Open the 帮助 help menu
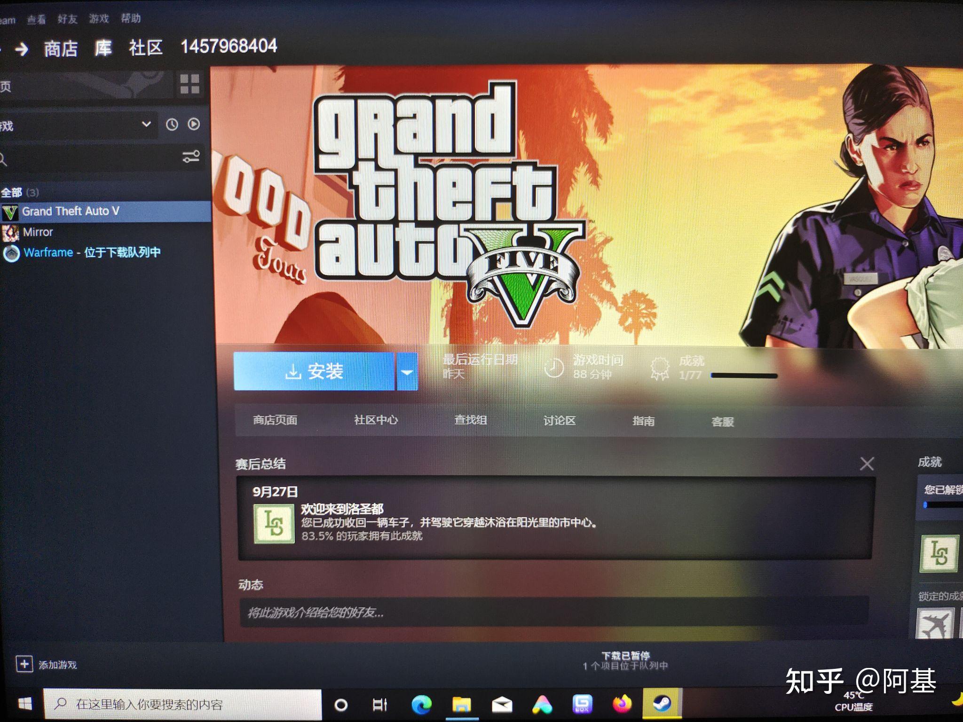 (130, 18)
